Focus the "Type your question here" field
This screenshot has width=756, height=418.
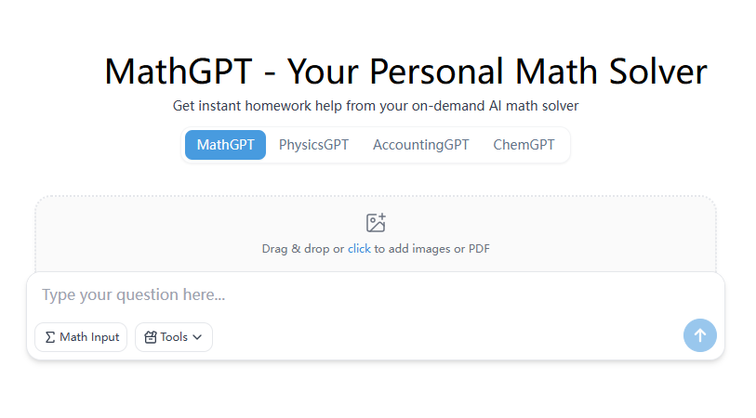353,295
